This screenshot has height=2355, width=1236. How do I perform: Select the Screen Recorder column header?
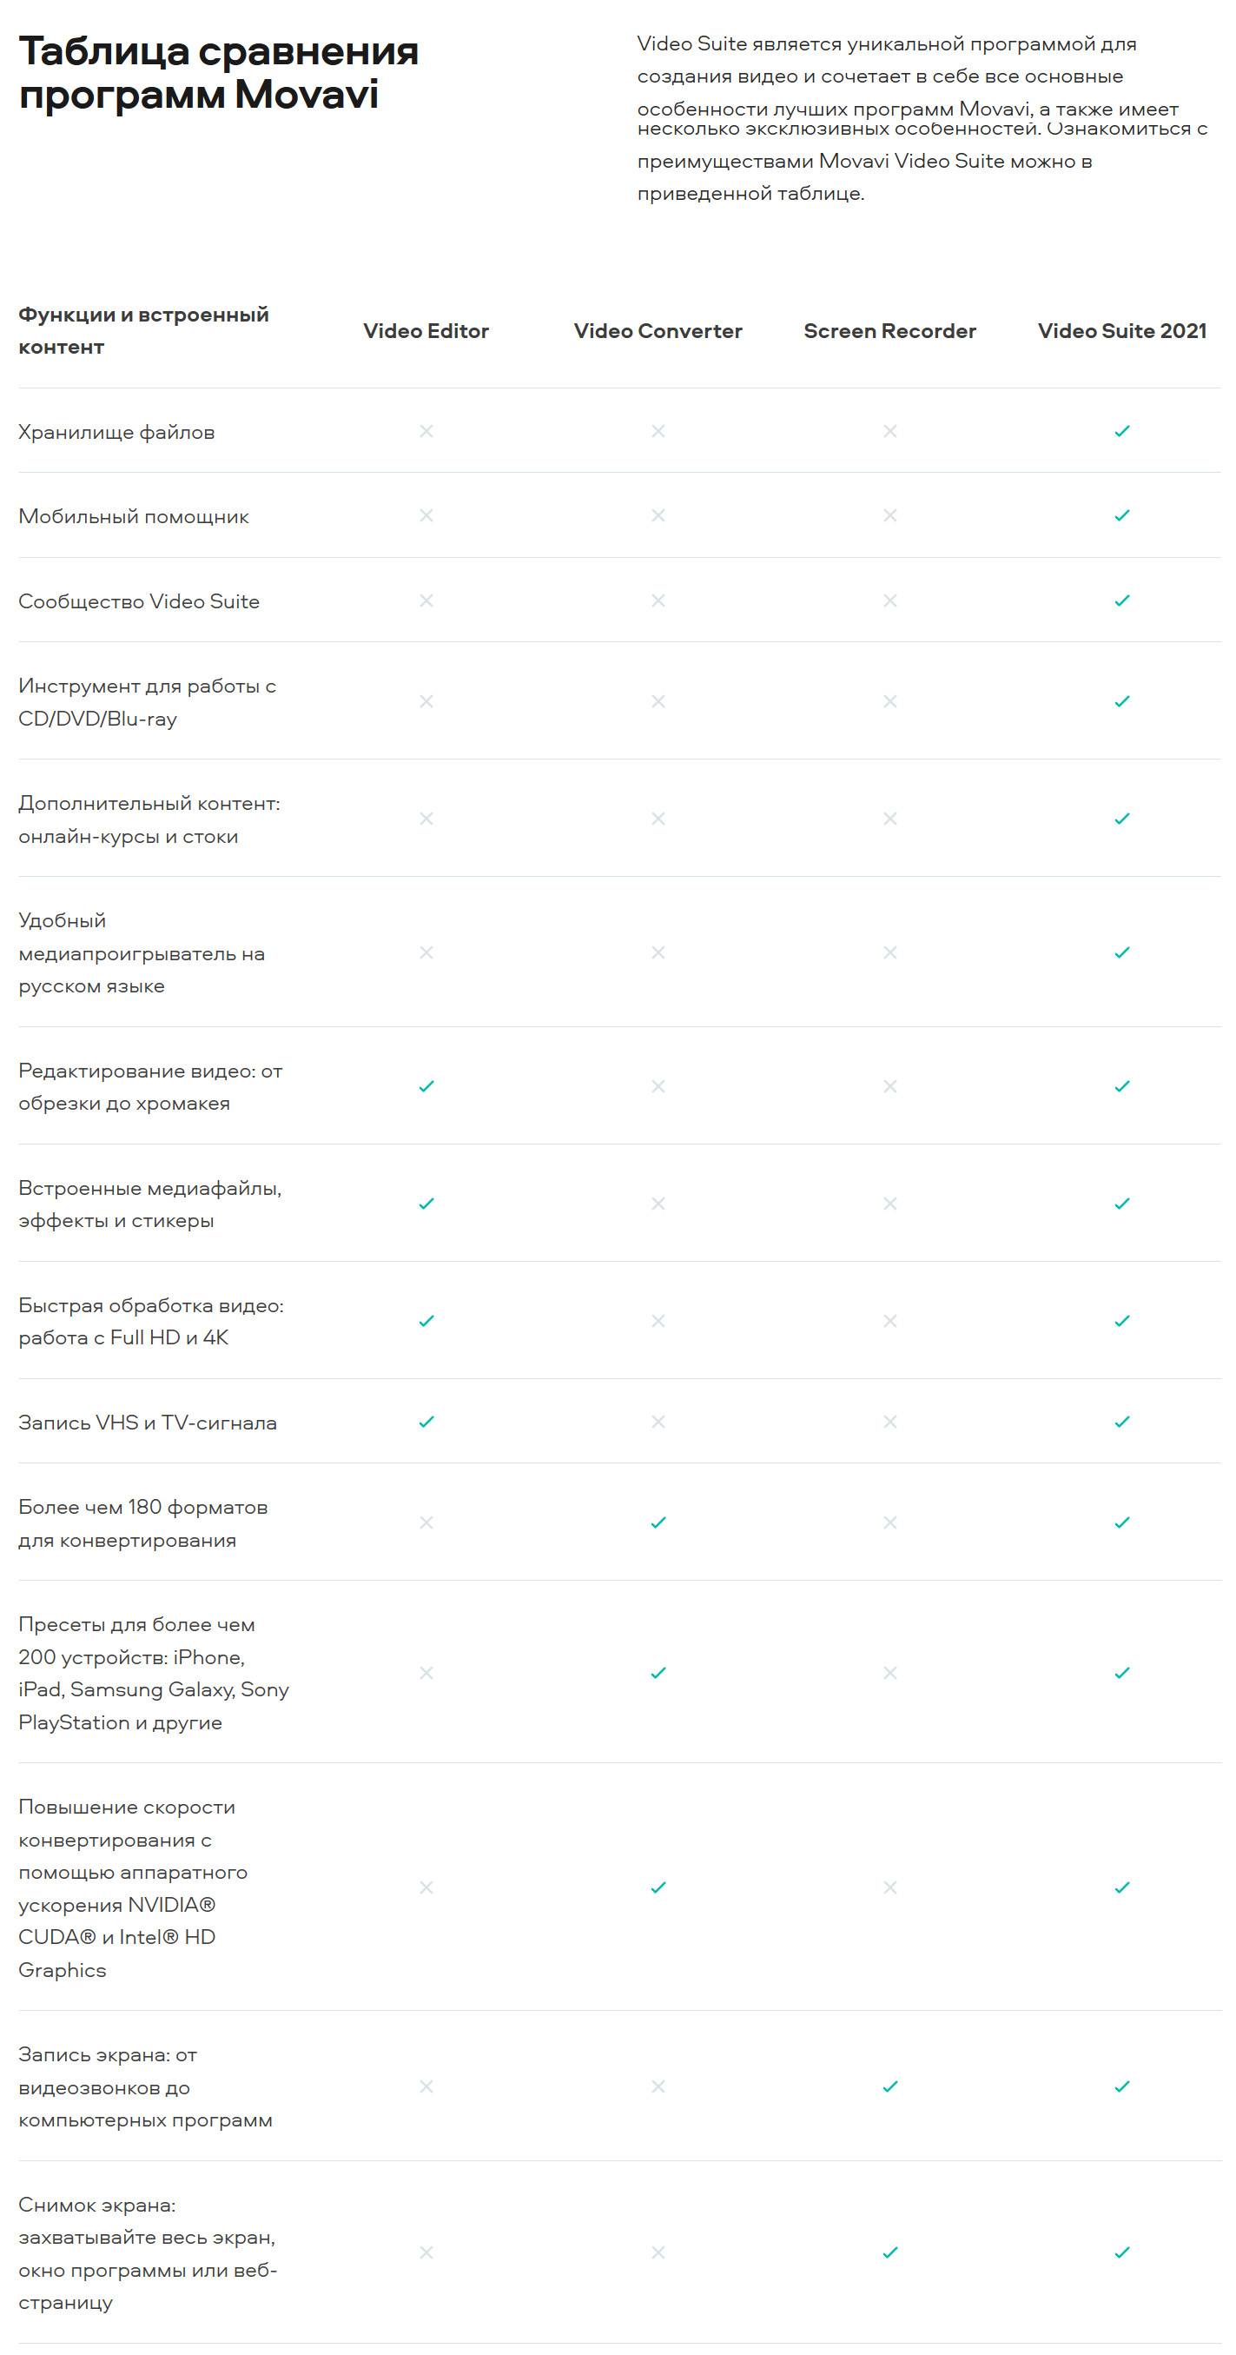pos(889,331)
